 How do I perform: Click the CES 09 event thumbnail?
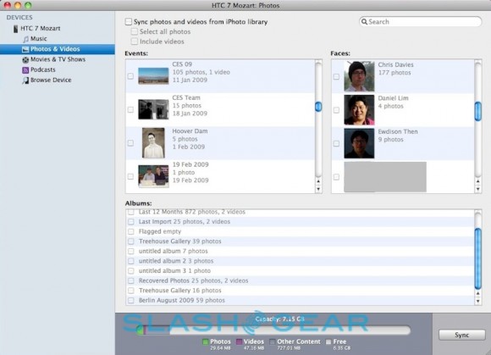pos(153,76)
